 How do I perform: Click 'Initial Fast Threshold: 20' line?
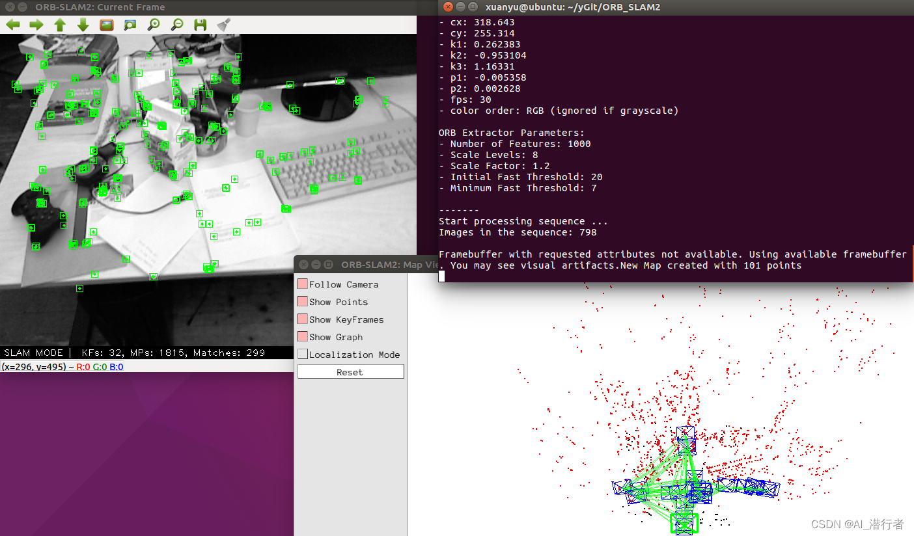point(521,177)
